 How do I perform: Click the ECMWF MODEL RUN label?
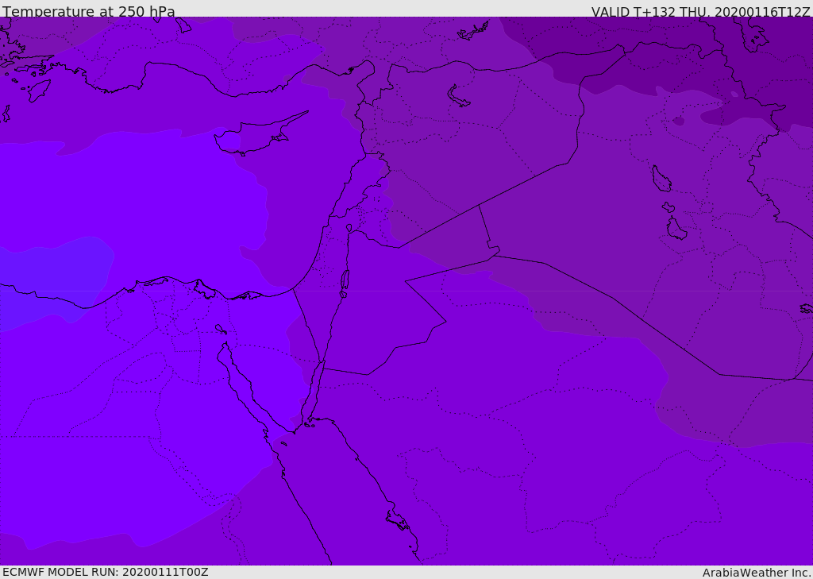coord(105,572)
